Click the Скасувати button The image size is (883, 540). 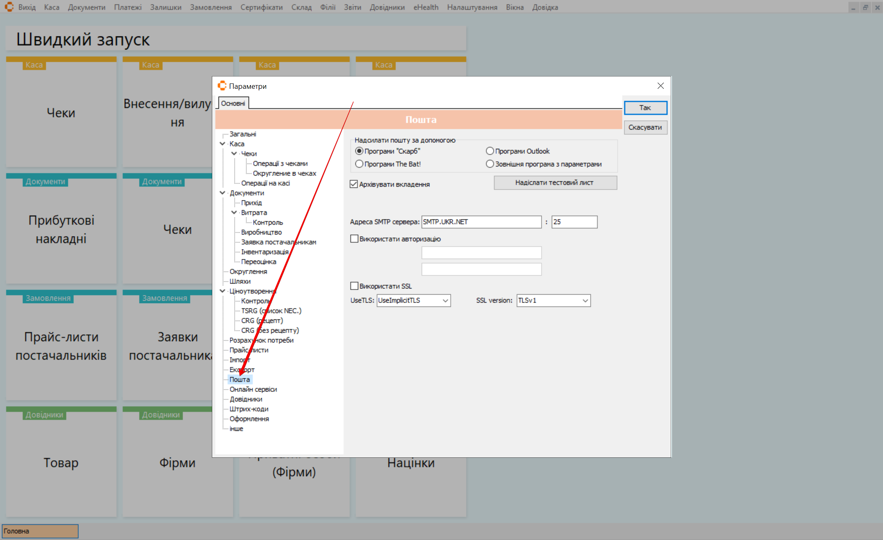[645, 127]
